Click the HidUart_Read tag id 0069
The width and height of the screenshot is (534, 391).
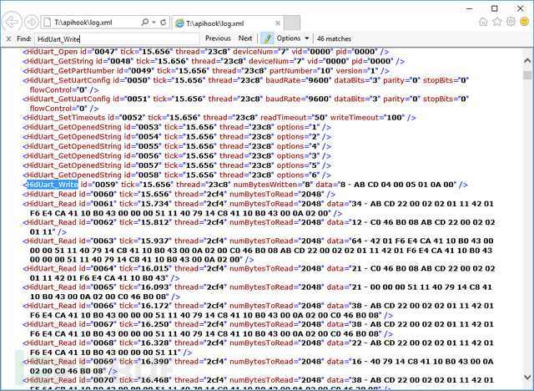52,362
